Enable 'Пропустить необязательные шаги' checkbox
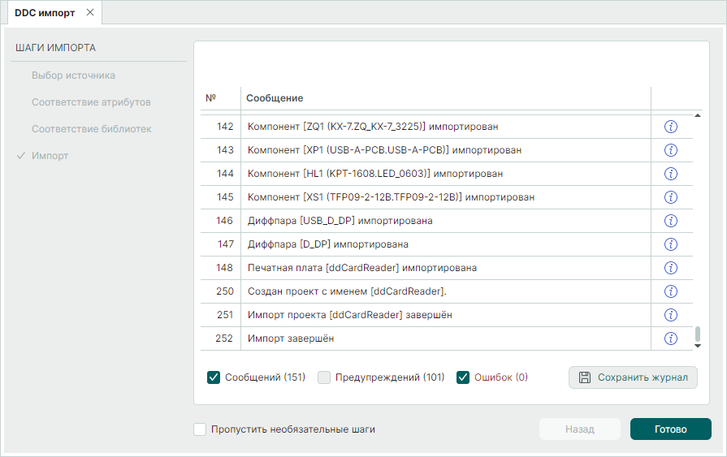This screenshot has height=457, width=727. pyautogui.click(x=200, y=429)
